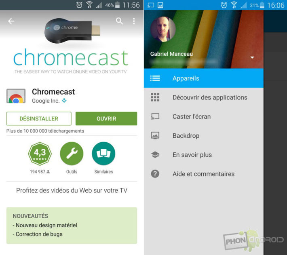Select En savoir plus
This screenshot has height=255, width=287.
pyautogui.click(x=204, y=155)
